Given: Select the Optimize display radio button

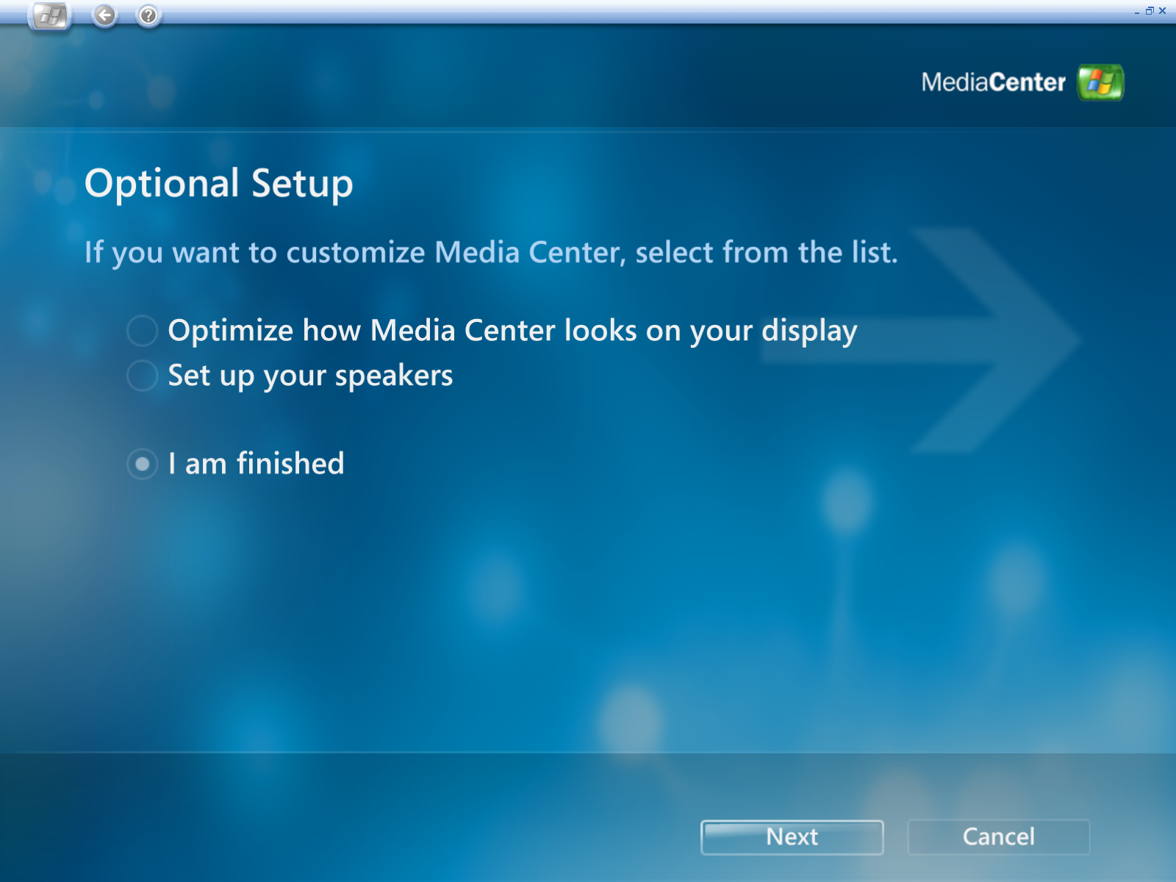Looking at the screenshot, I should [142, 331].
